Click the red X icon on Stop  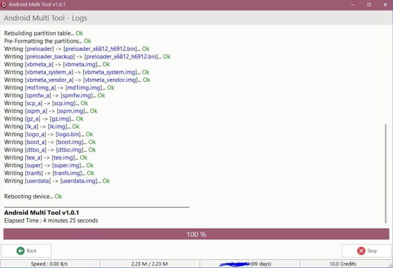pos(361,251)
